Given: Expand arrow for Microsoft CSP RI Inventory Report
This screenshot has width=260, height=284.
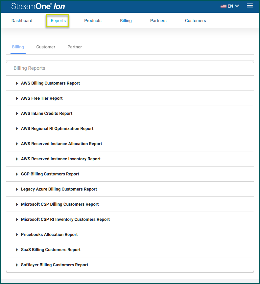Looking at the screenshot, I should click(x=17, y=219).
